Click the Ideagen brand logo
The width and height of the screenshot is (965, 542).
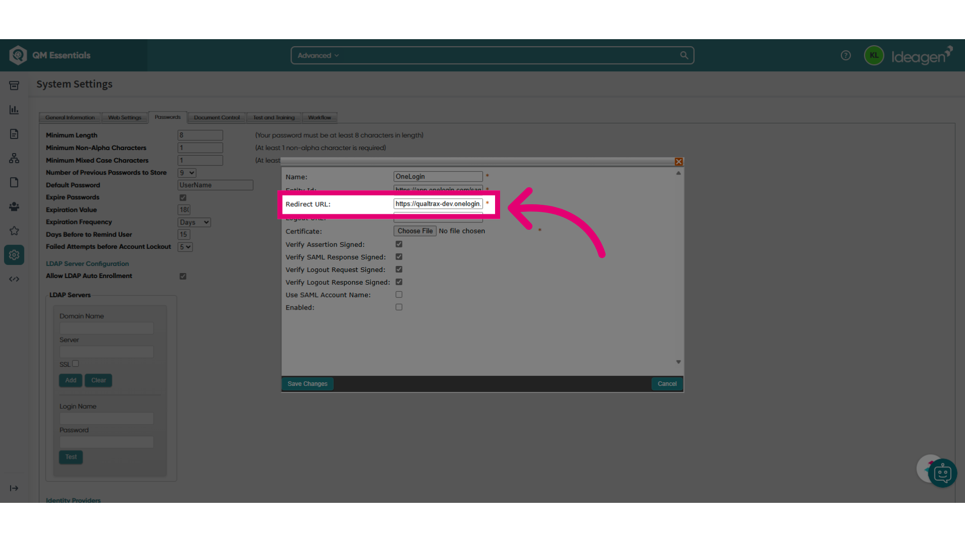(922, 56)
